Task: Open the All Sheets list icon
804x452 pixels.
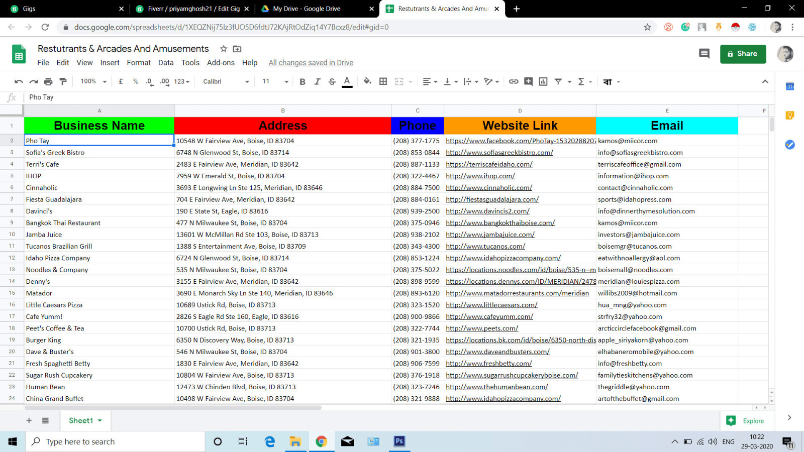Action: pyautogui.click(x=45, y=420)
